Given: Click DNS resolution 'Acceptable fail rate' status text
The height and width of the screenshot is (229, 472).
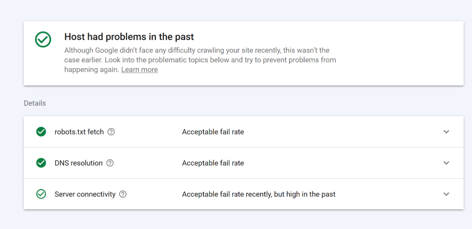Looking at the screenshot, I should tap(213, 163).
